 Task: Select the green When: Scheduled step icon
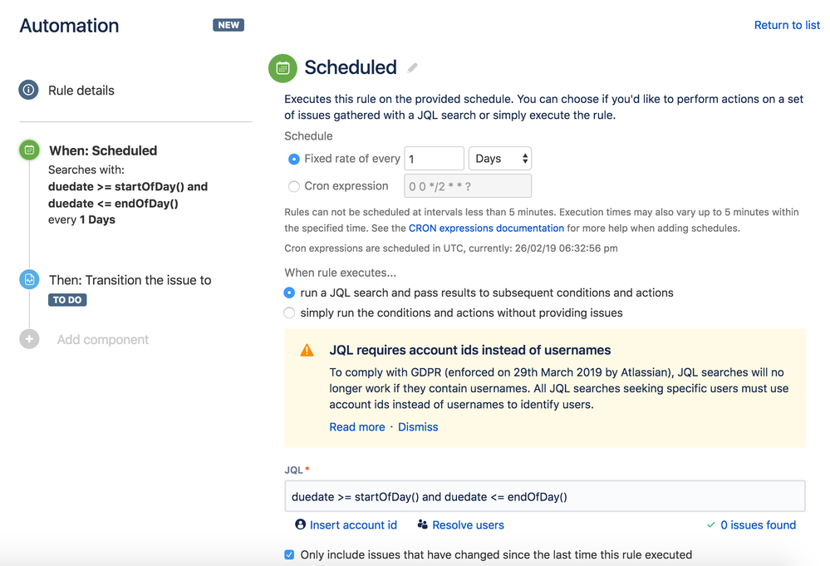29,150
